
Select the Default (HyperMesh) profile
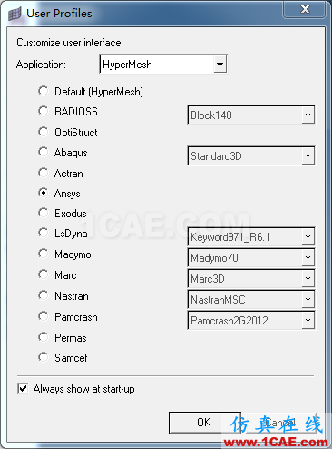point(43,91)
